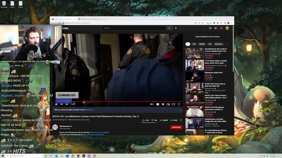
Task: Toggle the autoplay switch in player
Action: tap(152, 104)
